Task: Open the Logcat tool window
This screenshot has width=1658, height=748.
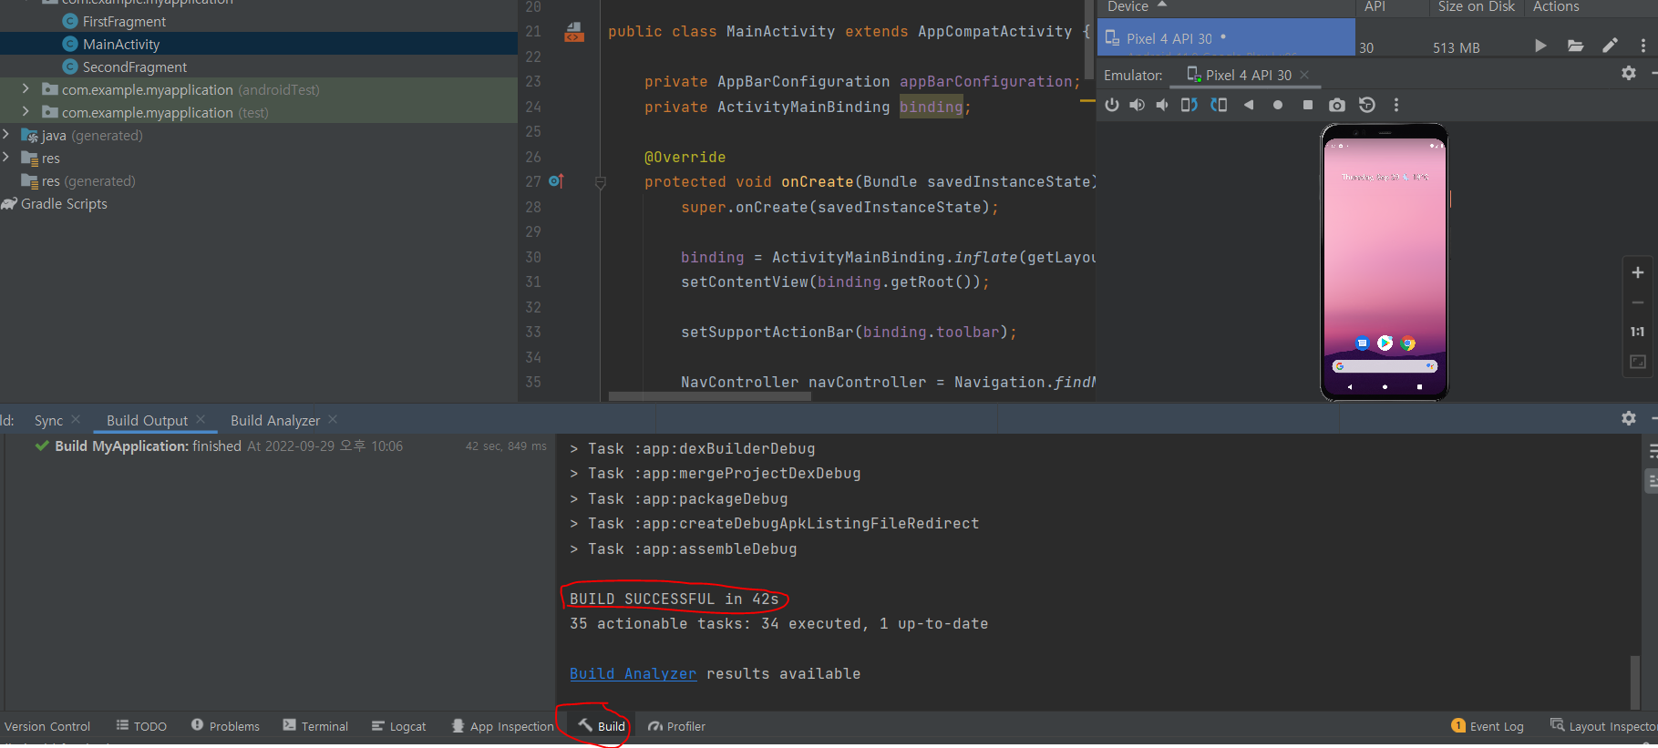Action: 398,726
